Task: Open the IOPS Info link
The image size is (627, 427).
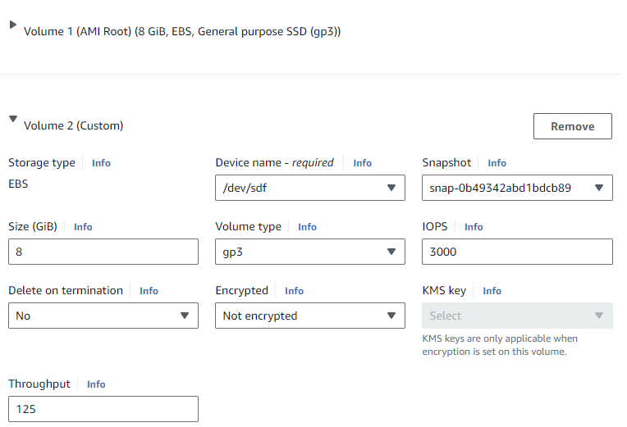Action: [x=474, y=227]
